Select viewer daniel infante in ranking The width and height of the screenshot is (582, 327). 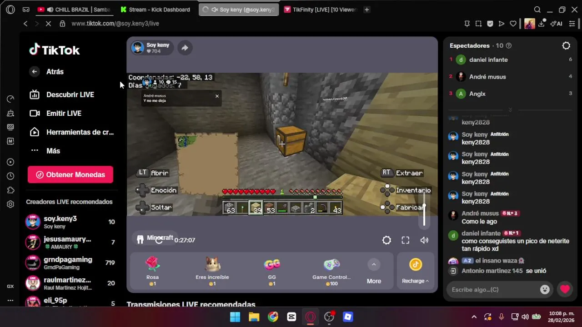pyautogui.click(x=510, y=59)
